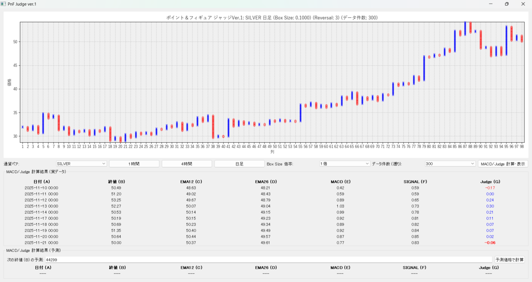The image size is (532, 282).
Task: Click closing price value 50.00
Action: pyautogui.click(x=116, y=243)
